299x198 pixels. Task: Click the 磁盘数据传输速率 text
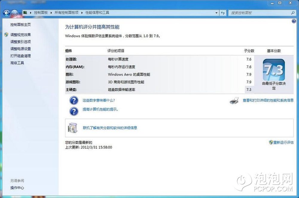(121, 89)
